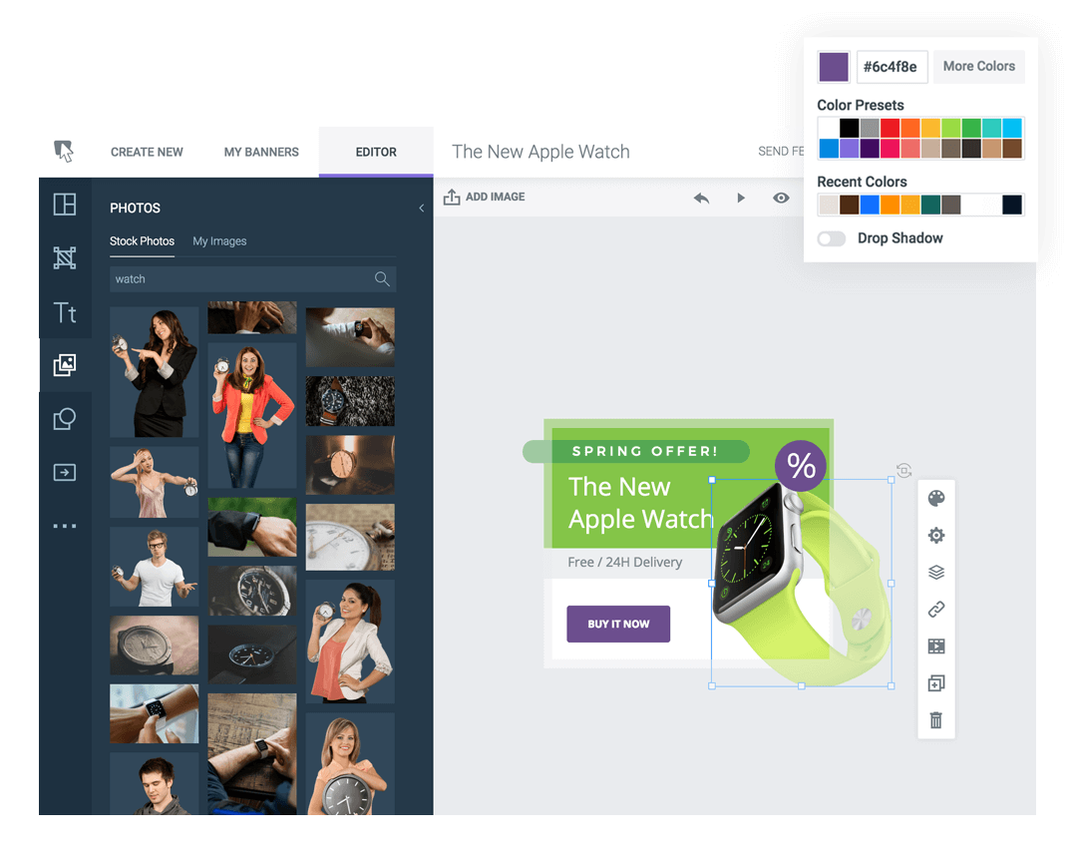Show more sidebar tools (three dots)
Image resolution: width=1077 pixels, height=864 pixels.
coord(65,526)
